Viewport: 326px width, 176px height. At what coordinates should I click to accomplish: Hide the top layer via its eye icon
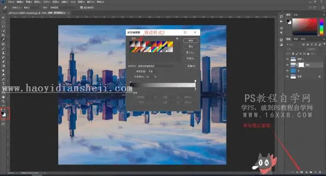click(287, 59)
